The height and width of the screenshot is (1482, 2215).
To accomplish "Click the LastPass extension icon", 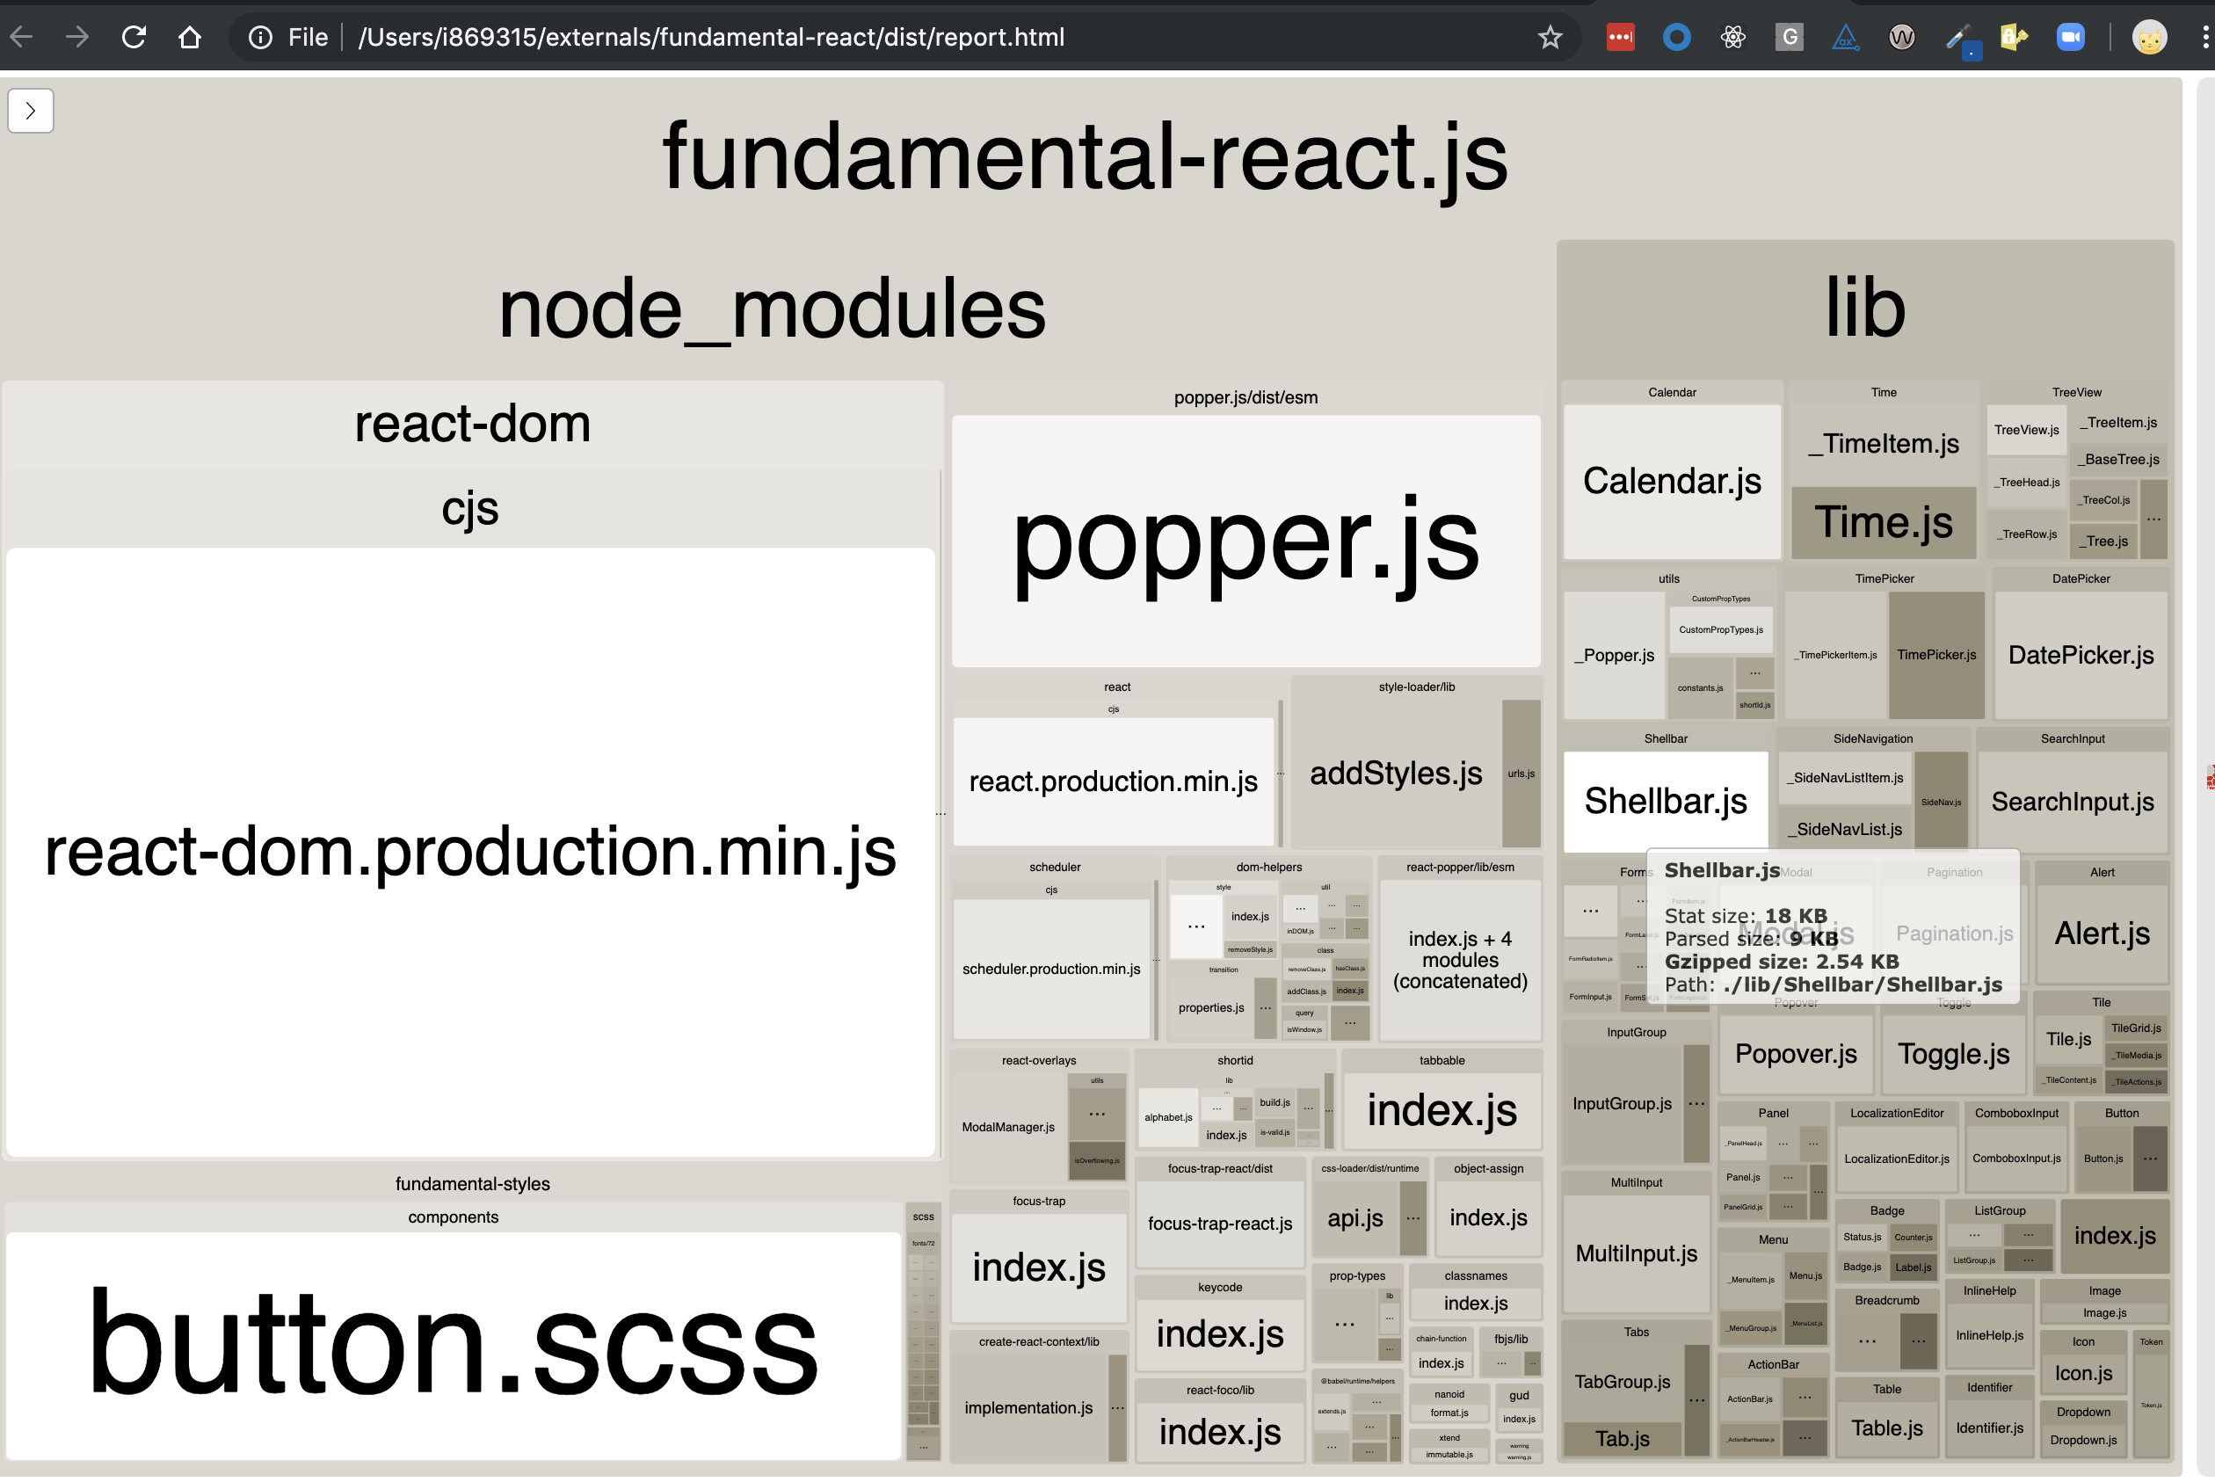I will 1620,38.
